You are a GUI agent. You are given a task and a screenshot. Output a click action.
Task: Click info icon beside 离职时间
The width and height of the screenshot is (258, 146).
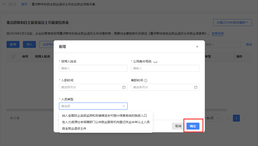(x=146, y=80)
